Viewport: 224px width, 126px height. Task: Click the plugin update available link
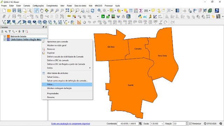pyautogui.click(x=71, y=124)
